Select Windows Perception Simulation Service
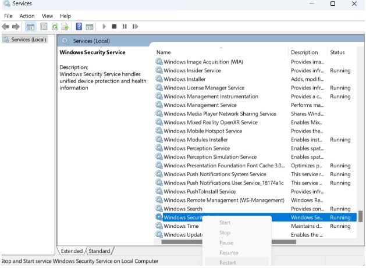The height and width of the screenshot is (268, 366). point(255,157)
